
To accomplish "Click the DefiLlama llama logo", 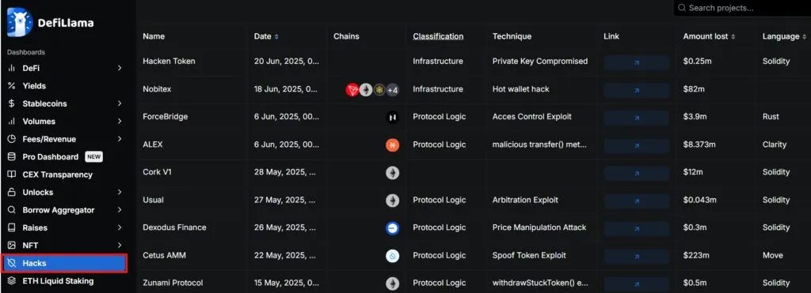I will [x=20, y=23].
